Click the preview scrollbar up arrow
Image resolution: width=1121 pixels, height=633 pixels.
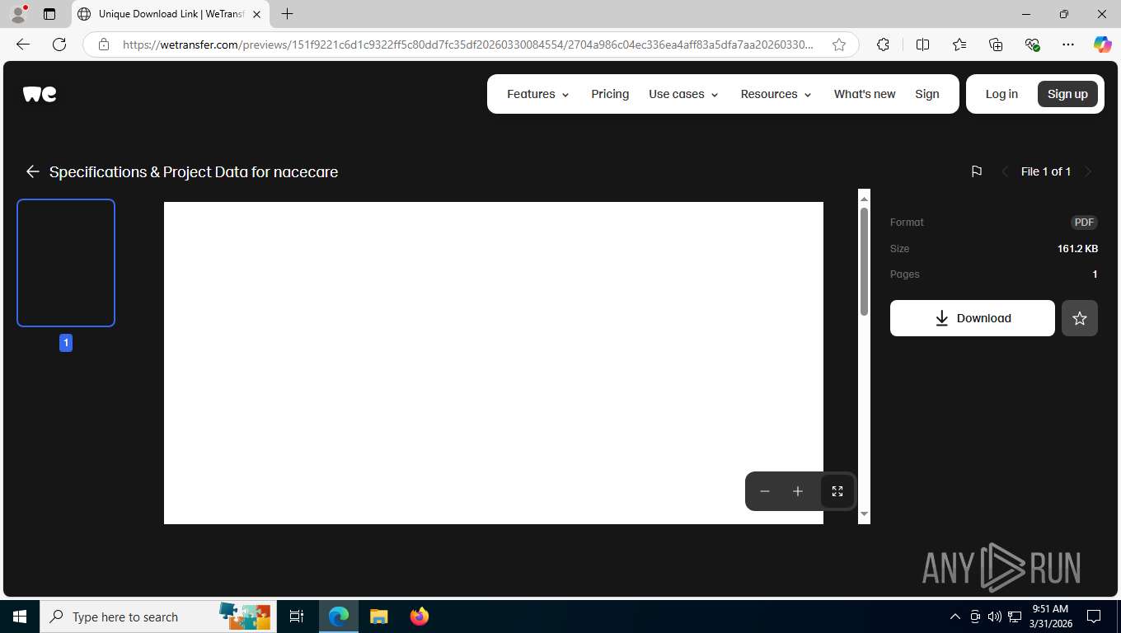point(864,199)
